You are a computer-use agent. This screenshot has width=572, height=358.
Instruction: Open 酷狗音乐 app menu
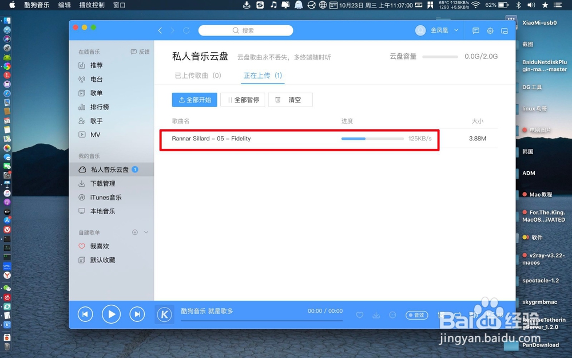(x=37, y=5)
